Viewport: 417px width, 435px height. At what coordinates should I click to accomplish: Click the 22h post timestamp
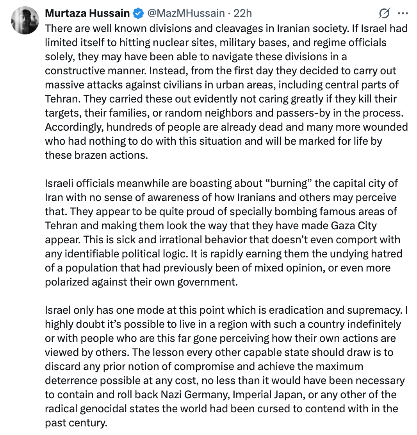[242, 13]
